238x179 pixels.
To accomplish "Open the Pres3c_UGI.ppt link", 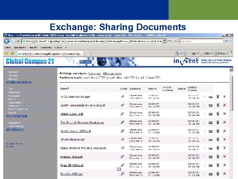I will click(71, 156).
